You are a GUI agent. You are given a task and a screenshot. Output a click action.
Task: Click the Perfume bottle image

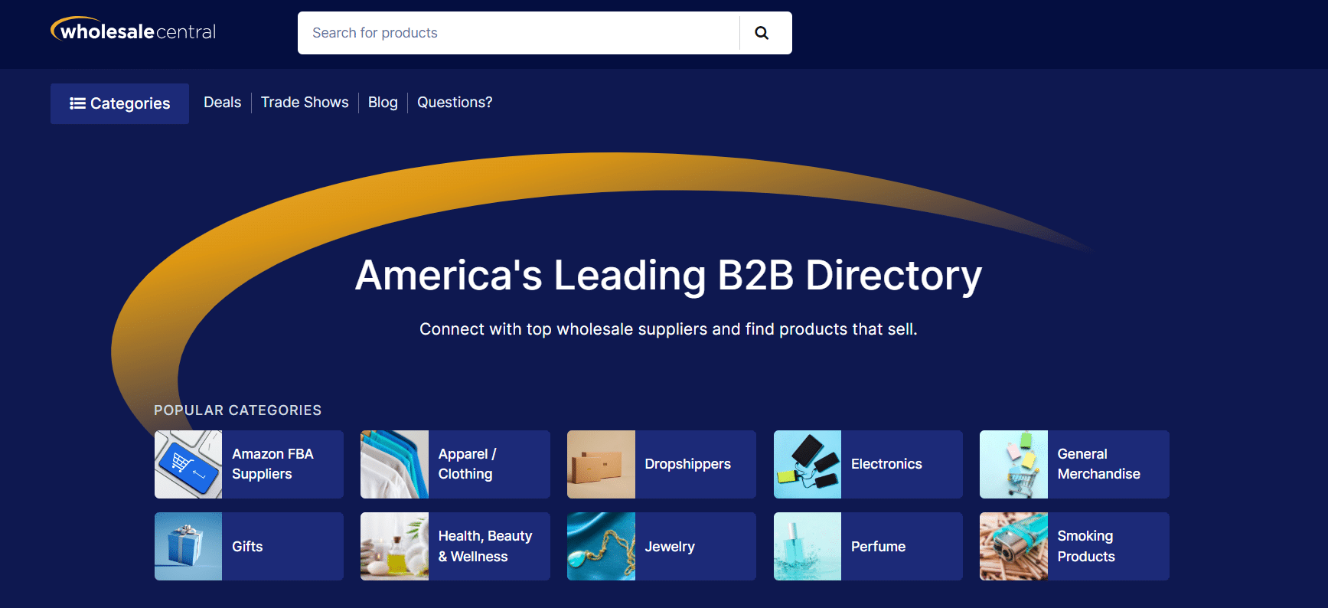[x=807, y=546]
